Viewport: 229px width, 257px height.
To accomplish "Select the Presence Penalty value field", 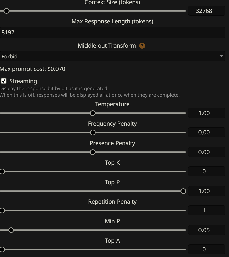I will [207, 152].
